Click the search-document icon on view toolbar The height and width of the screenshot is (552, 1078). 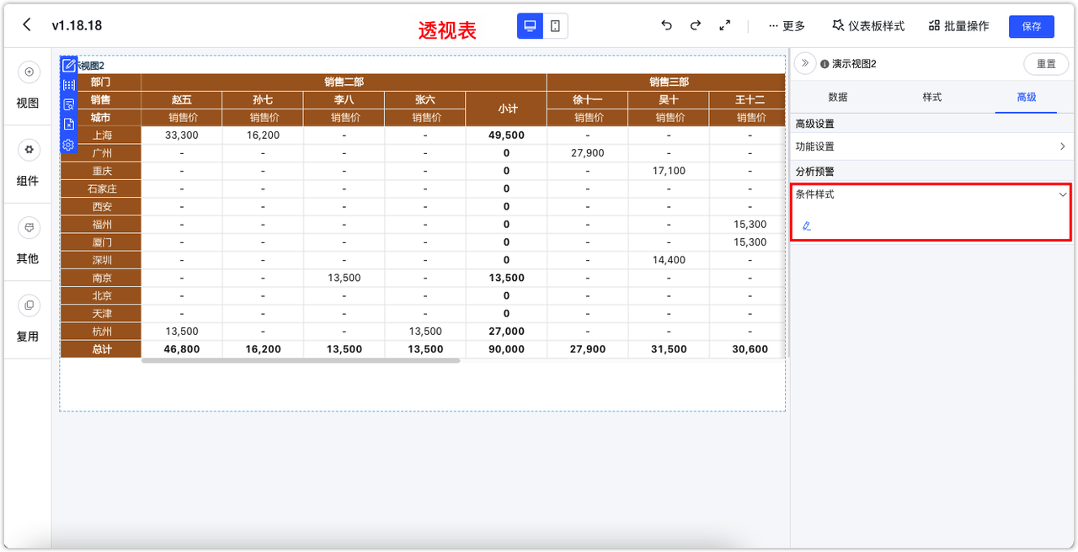[69, 104]
